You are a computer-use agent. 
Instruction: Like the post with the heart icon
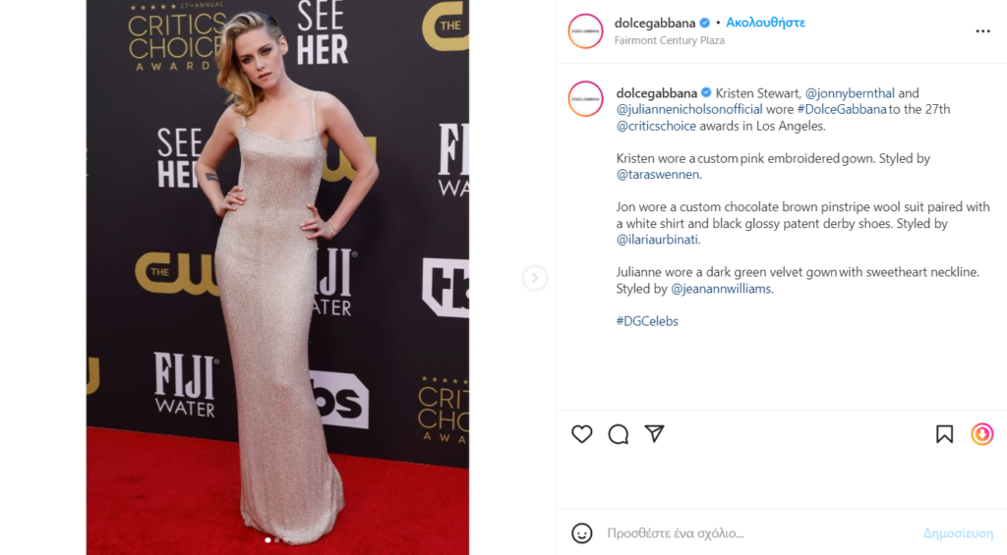[582, 434]
